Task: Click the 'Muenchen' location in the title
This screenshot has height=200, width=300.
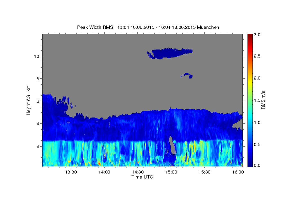Action: [208, 27]
